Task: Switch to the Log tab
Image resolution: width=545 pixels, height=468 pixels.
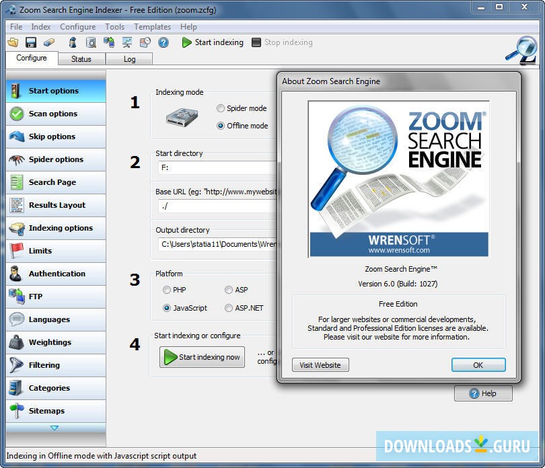Action: click(x=129, y=59)
